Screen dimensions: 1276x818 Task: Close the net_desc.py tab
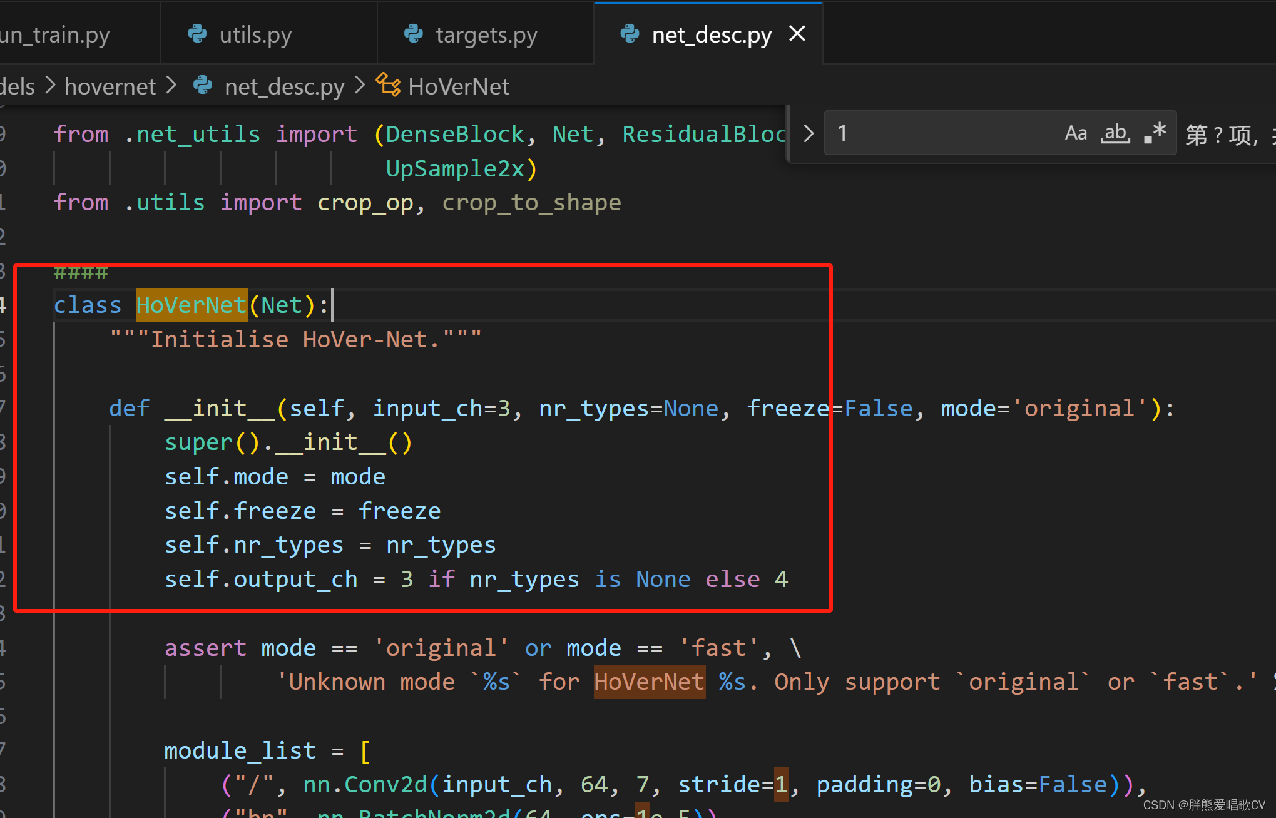[x=797, y=34]
